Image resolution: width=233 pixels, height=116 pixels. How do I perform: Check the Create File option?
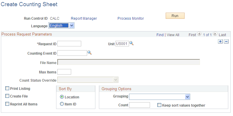7,96
